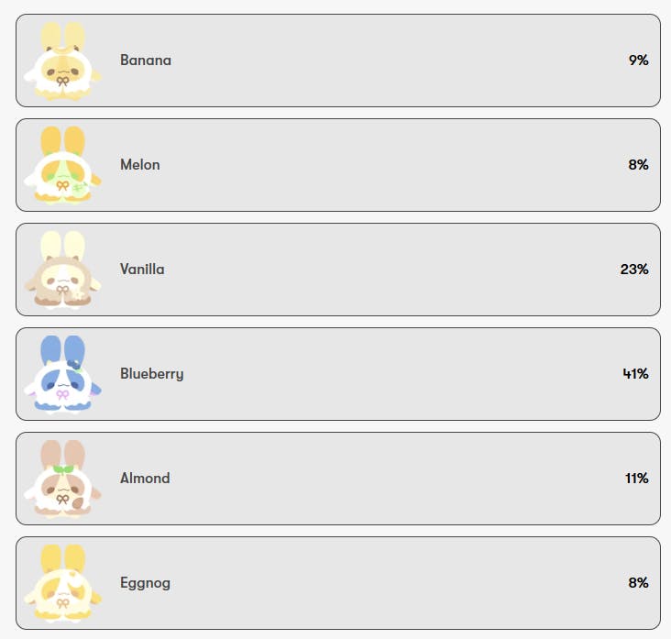Viewport: 671px width, 639px height.
Task: Click the Blueberry bunny icon
Action: coord(62,374)
